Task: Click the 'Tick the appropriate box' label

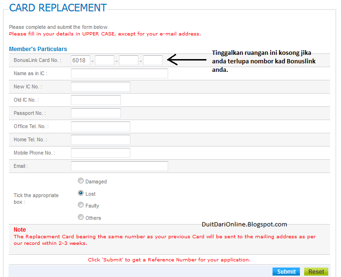Action: coord(36,199)
